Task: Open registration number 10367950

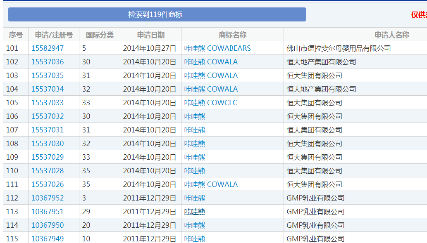Action: point(48,225)
